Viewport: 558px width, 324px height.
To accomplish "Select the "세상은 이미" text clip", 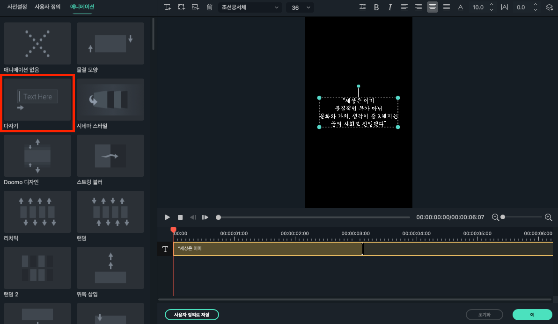I will click(268, 249).
